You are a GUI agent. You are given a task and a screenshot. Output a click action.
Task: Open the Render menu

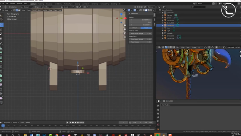pos(12,3)
